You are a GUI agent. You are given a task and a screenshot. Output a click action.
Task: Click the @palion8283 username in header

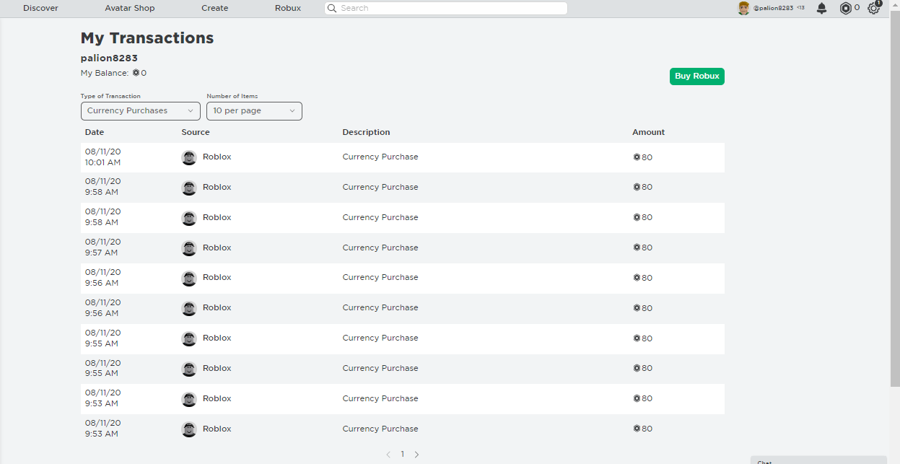coord(773,8)
